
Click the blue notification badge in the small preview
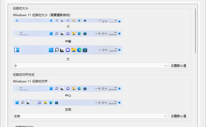point(119,21)
